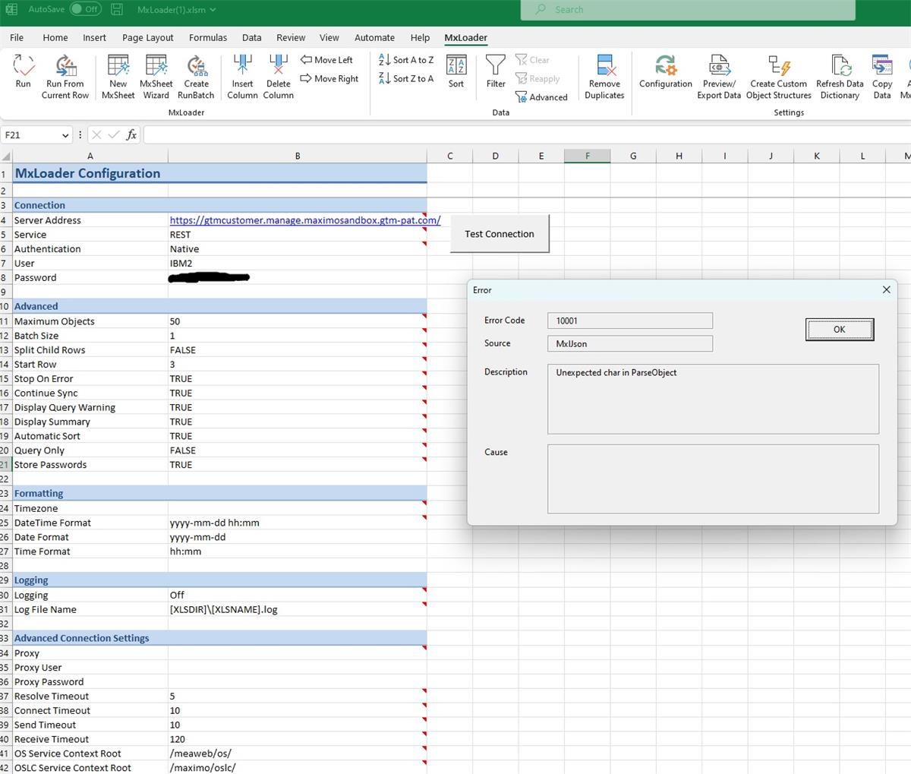Switch to the Formulas ribbon tab
Image resolution: width=911 pixels, height=774 pixels.
(207, 37)
